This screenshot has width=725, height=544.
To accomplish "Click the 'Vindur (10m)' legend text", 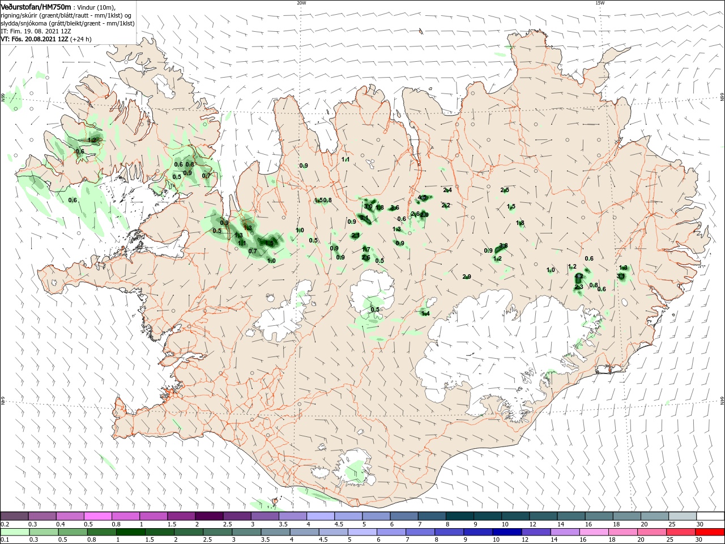I will [x=96, y=7].
